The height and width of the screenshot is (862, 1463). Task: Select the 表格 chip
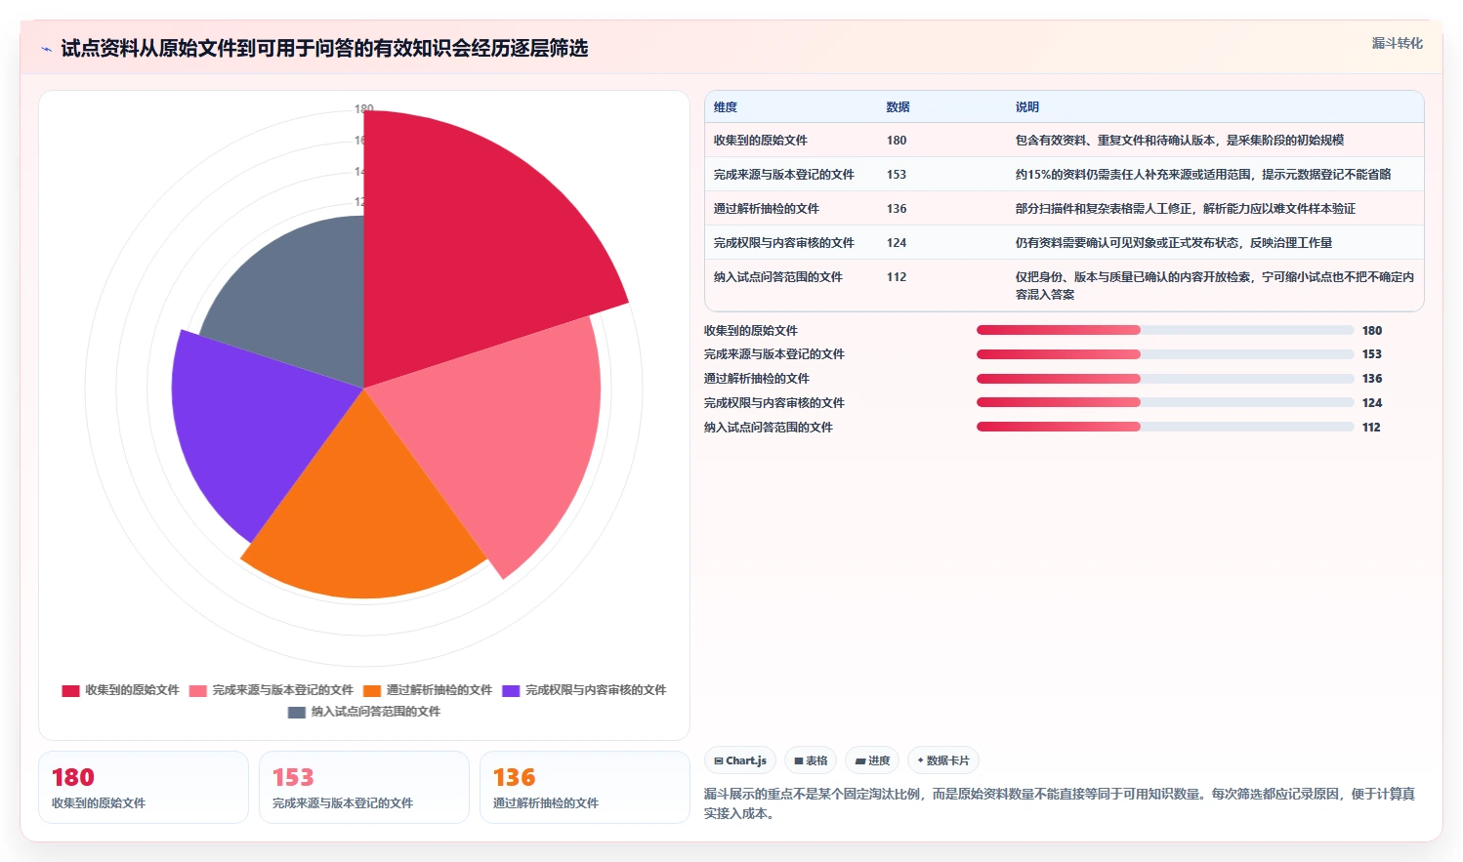[811, 760]
